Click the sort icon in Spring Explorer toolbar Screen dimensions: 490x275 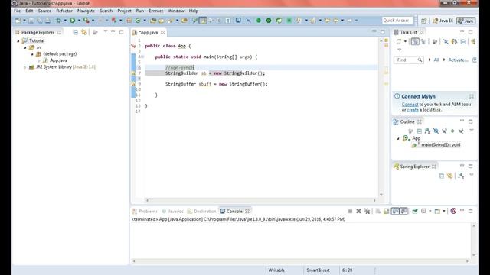pos(461,176)
